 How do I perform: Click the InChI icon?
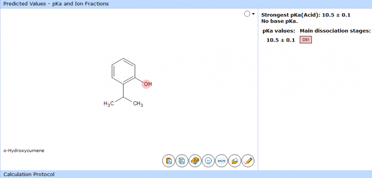222,161
